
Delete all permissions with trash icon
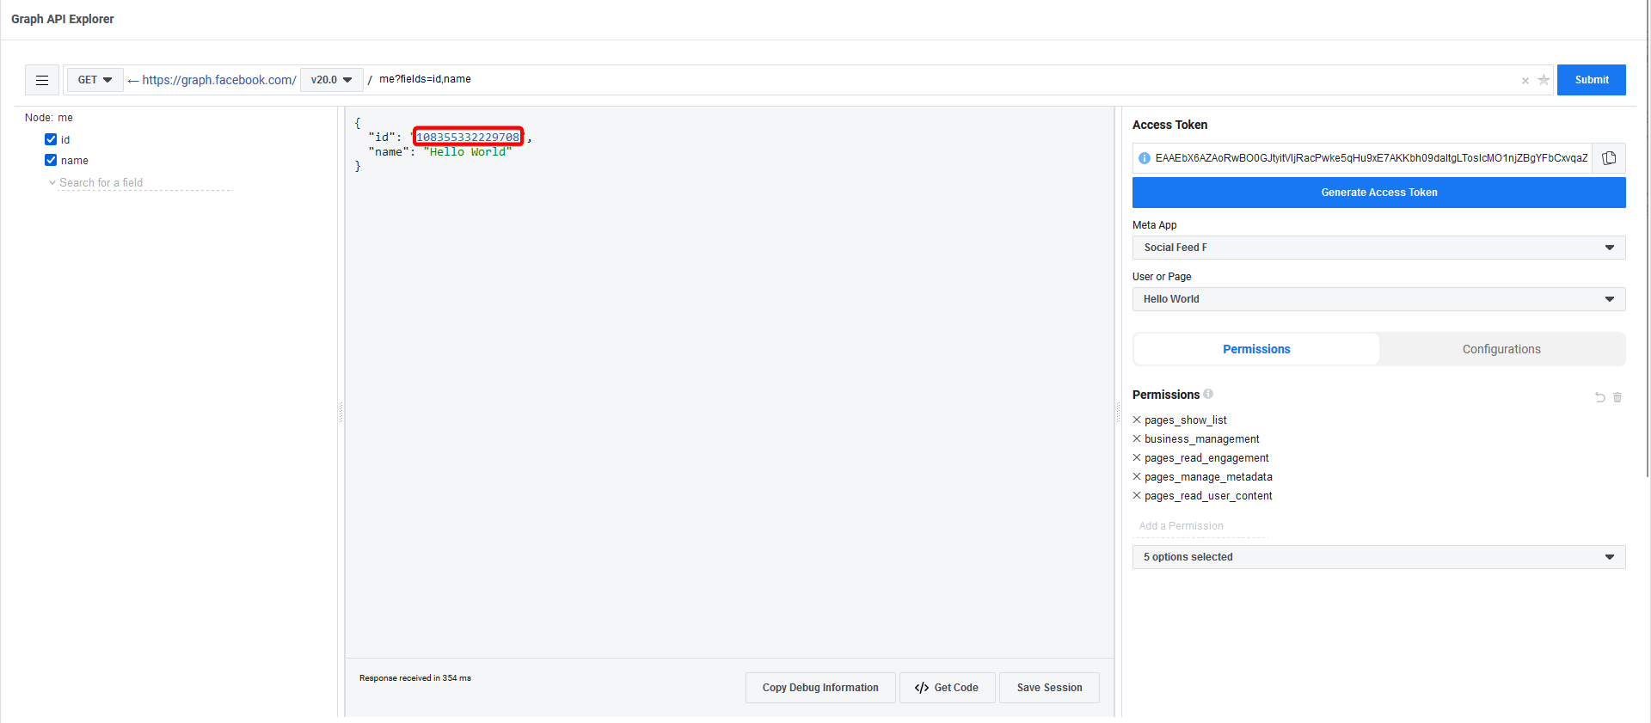pyautogui.click(x=1617, y=397)
